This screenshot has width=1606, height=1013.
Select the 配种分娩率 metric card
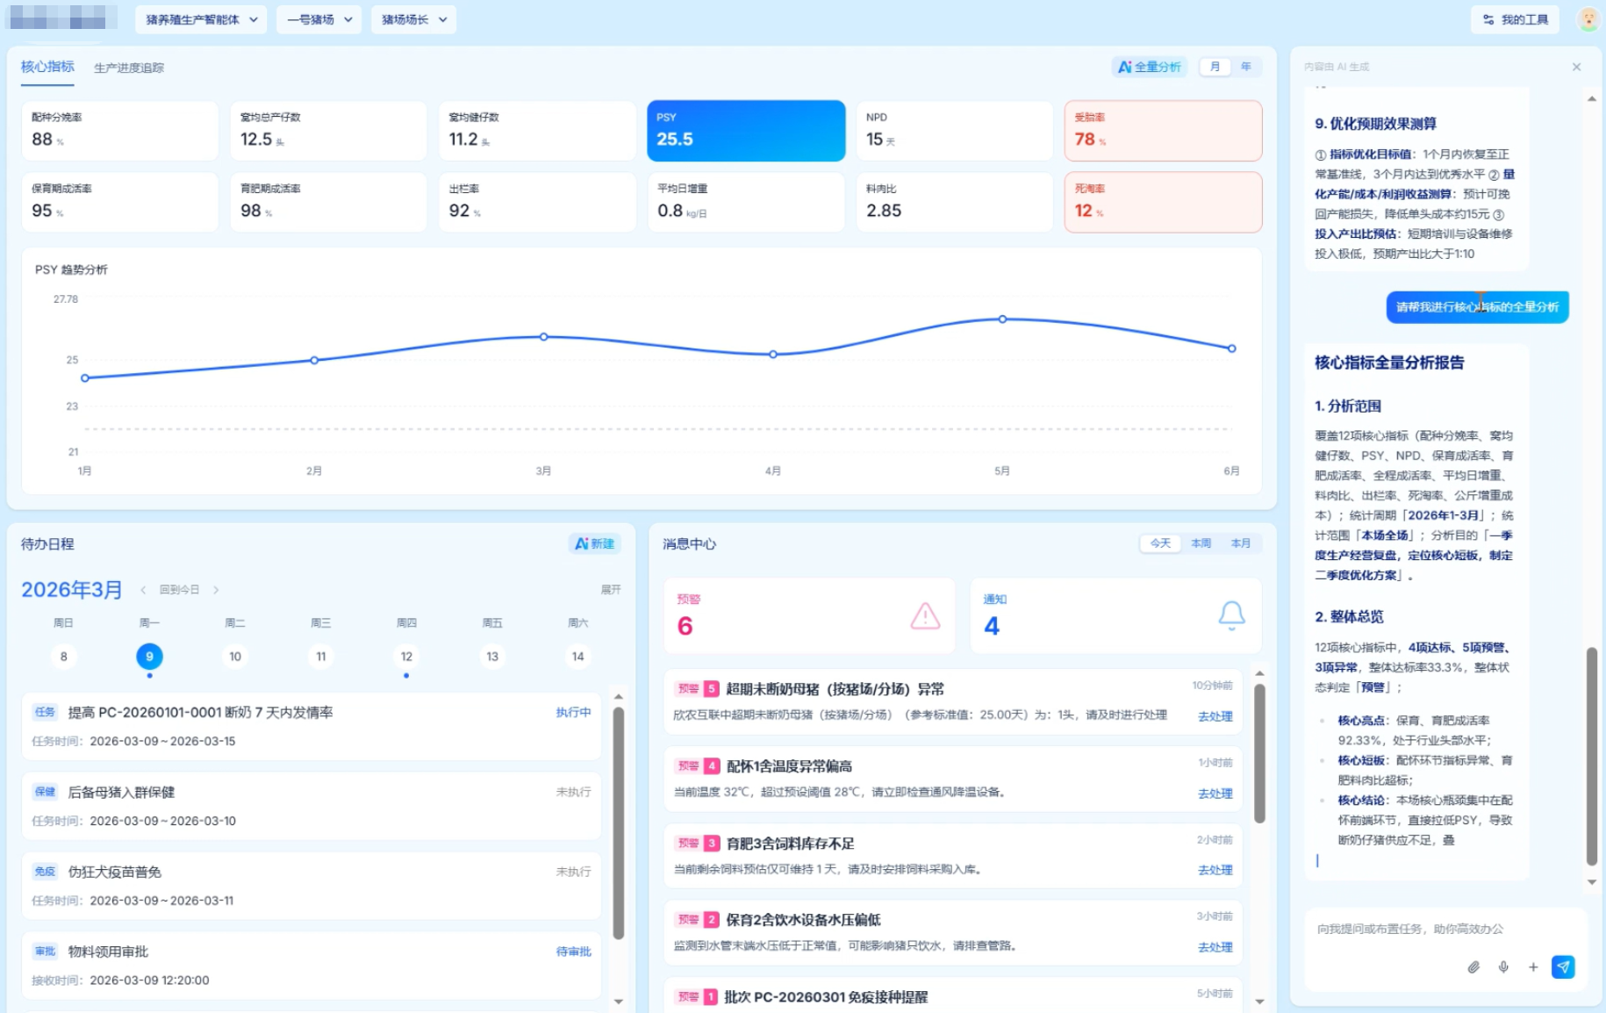coord(119,131)
